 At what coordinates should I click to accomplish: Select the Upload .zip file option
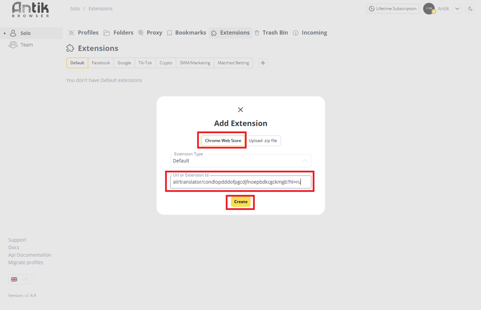point(263,140)
